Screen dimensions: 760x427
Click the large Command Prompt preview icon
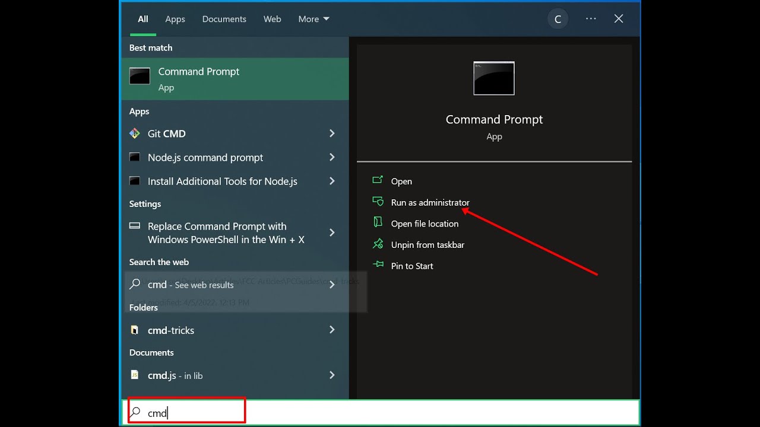pyautogui.click(x=494, y=78)
